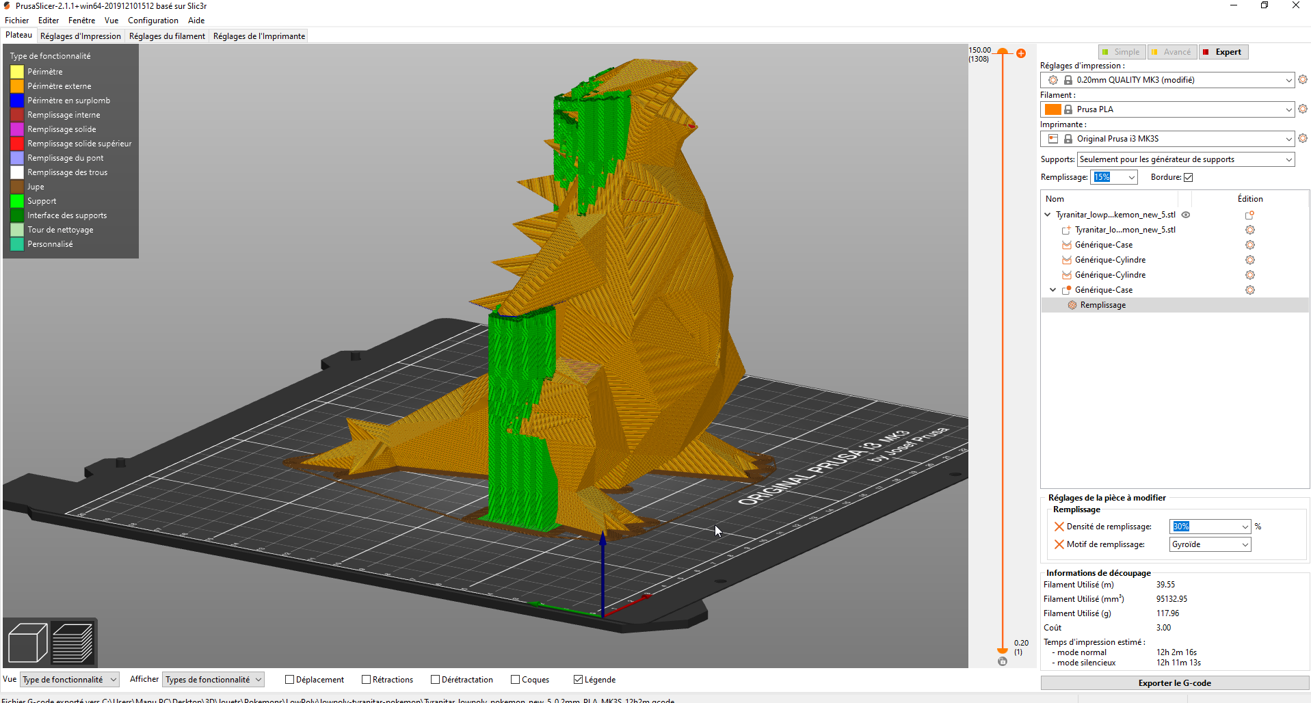Open the Vue menu
This screenshot has height=703, width=1311.
[x=111, y=21]
